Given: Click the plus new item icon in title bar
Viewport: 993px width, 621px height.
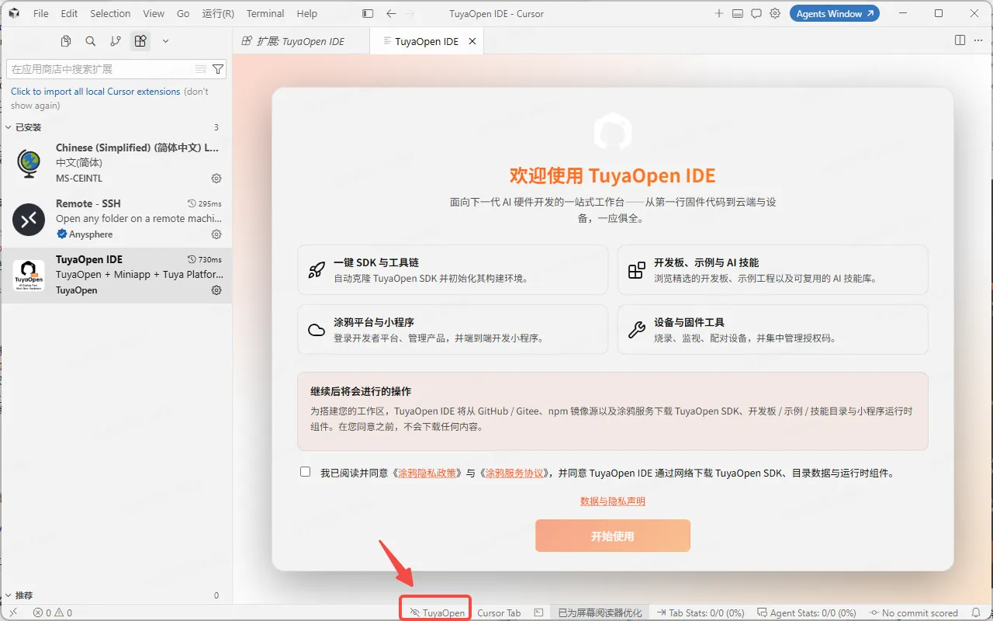Looking at the screenshot, I should tap(719, 13).
